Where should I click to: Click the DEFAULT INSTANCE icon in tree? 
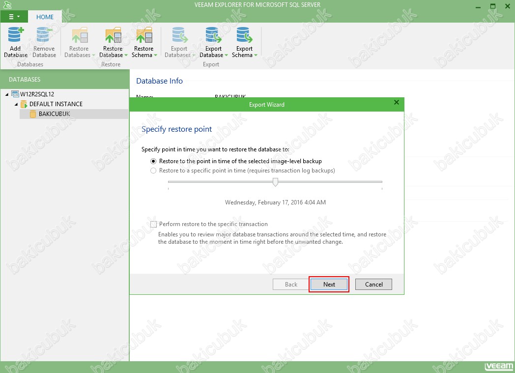click(x=24, y=104)
